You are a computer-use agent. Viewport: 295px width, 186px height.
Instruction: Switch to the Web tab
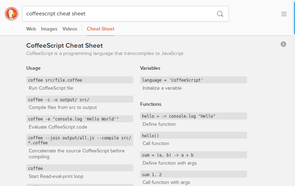pyautogui.click(x=31, y=29)
